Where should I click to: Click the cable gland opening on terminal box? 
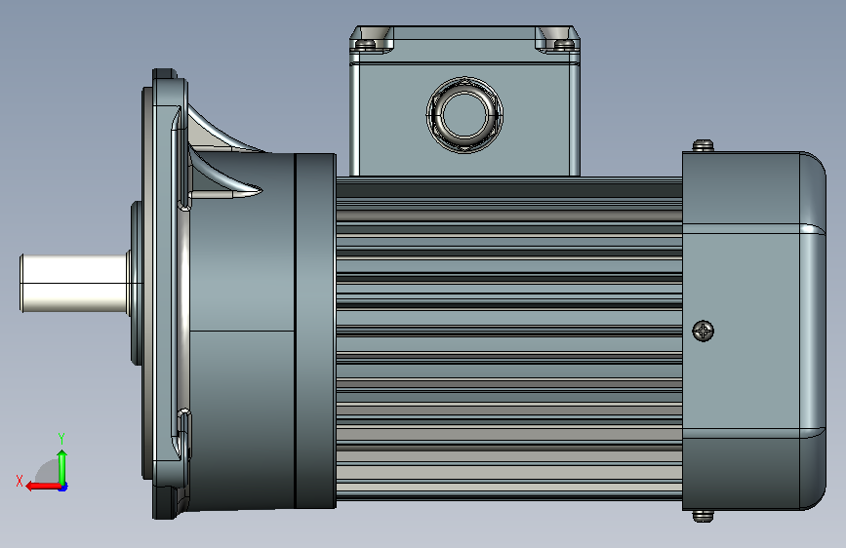464,115
